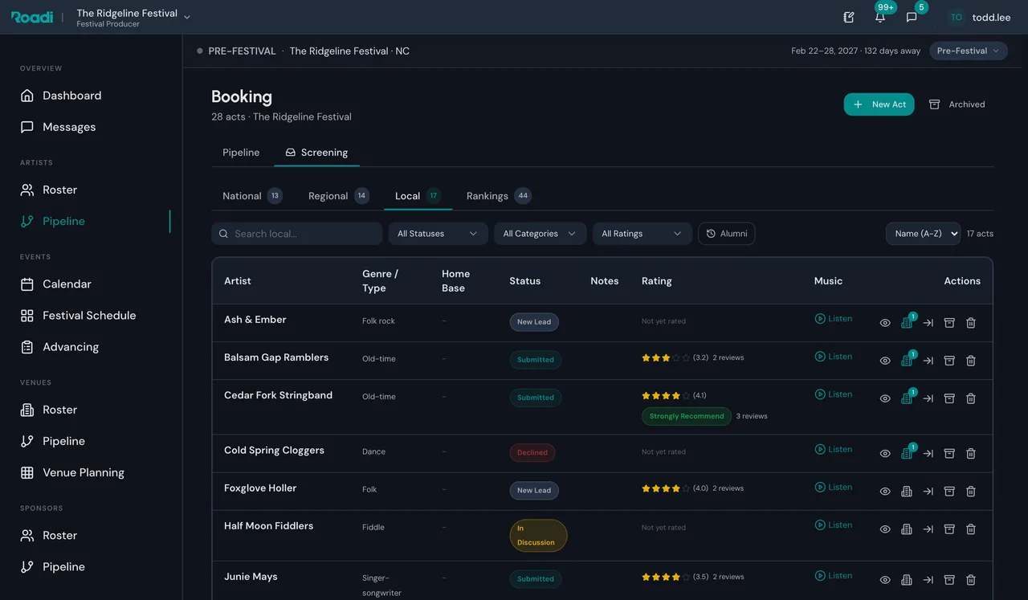Move Foxglove Holler to pipeline arrow icon
Viewport: 1028px width, 600px height.
[x=928, y=492]
